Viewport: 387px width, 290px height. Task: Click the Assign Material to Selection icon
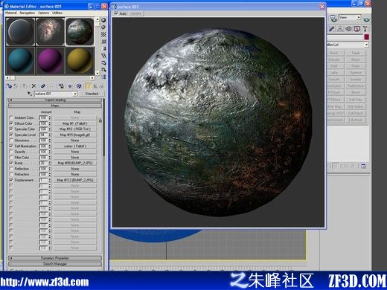(x=25, y=86)
